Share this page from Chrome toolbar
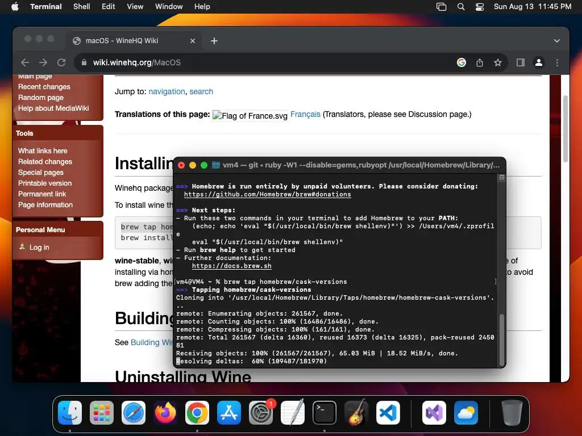This screenshot has height=436, width=582. click(480, 62)
